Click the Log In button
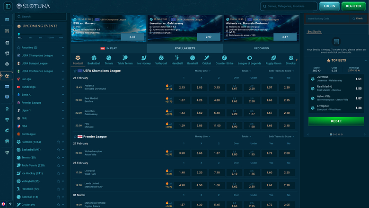Viewport: 369px width, 208px height. (329, 6)
